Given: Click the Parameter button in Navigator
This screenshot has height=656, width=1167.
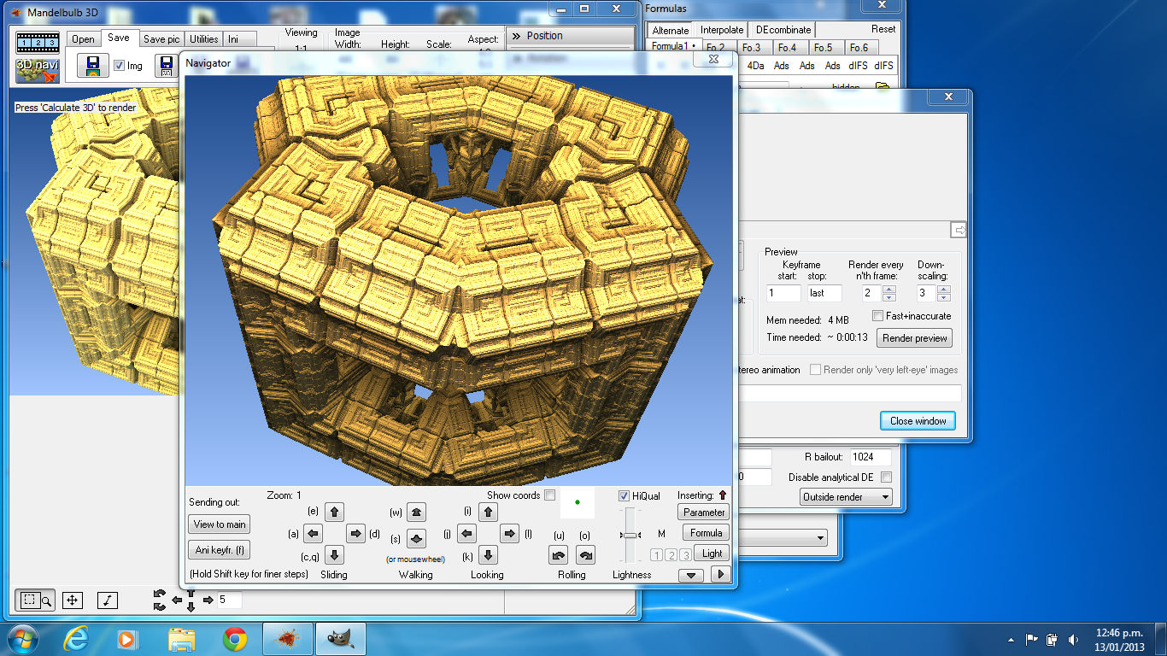Looking at the screenshot, I should (x=704, y=512).
